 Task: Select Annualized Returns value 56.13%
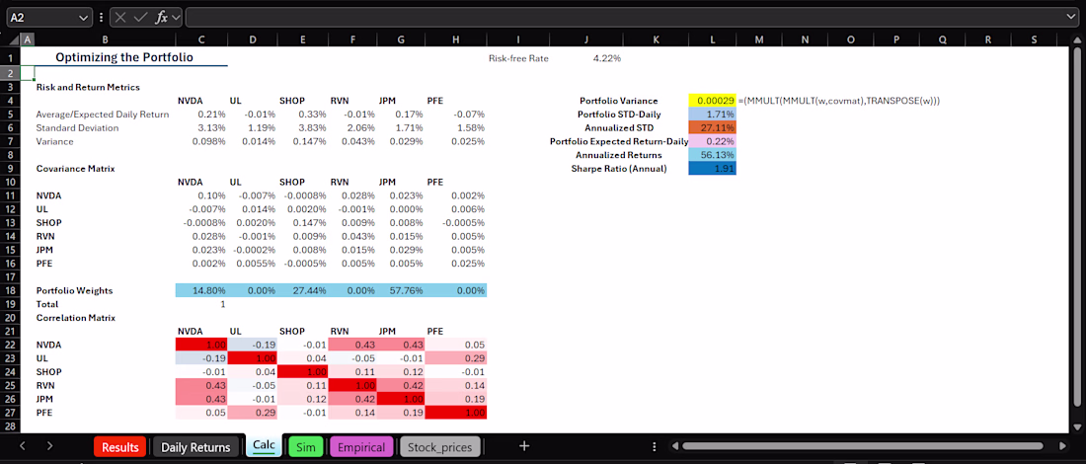713,155
